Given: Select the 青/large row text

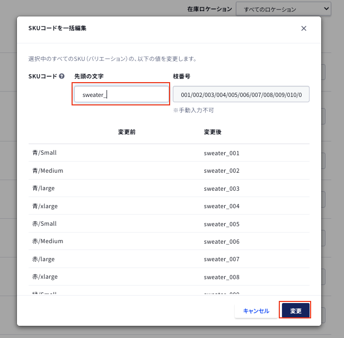Looking at the screenshot, I should (43, 188).
